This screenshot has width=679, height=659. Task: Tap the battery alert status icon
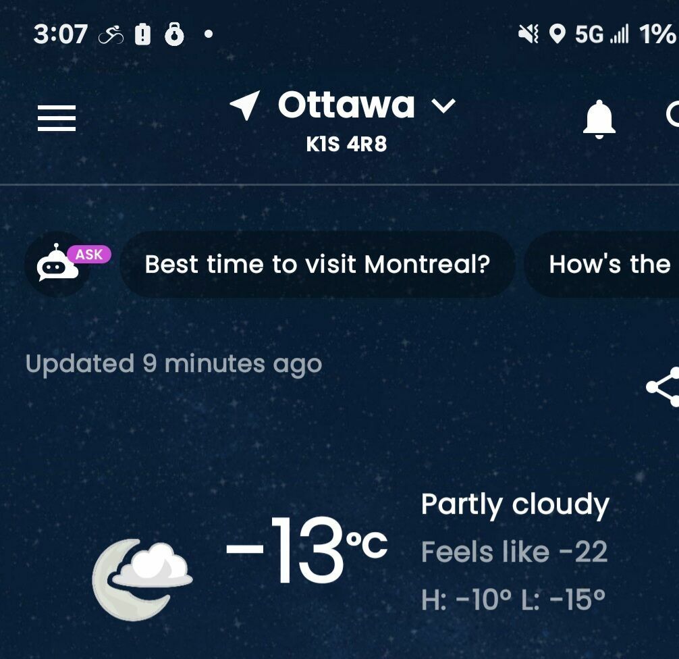coord(143,34)
